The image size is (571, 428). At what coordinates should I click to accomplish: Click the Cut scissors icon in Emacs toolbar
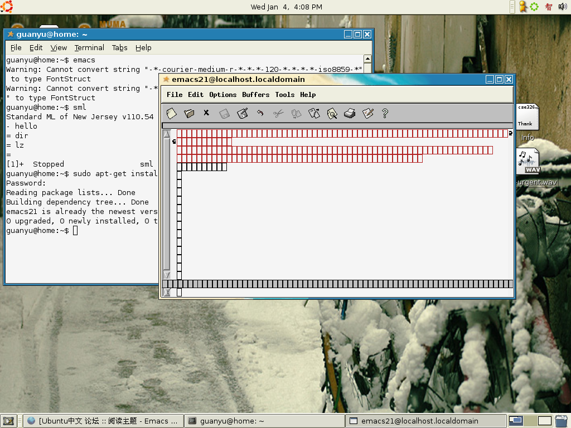[x=278, y=114]
